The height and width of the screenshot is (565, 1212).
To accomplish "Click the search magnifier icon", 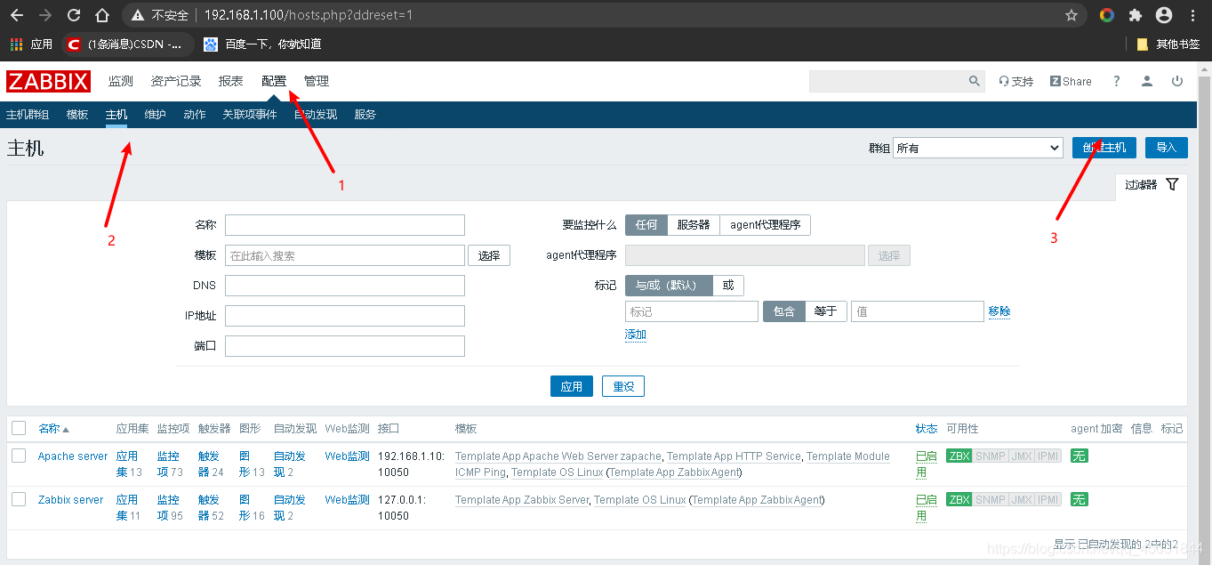I will click(x=975, y=81).
